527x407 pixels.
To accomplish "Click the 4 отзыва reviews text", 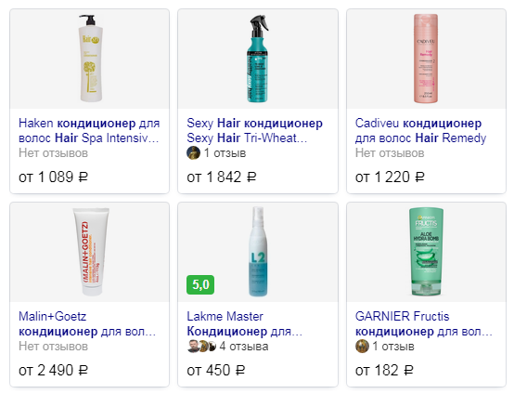I will point(244,347).
